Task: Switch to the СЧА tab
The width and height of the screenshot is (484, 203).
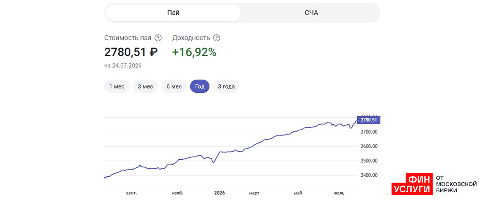Action: [x=311, y=13]
